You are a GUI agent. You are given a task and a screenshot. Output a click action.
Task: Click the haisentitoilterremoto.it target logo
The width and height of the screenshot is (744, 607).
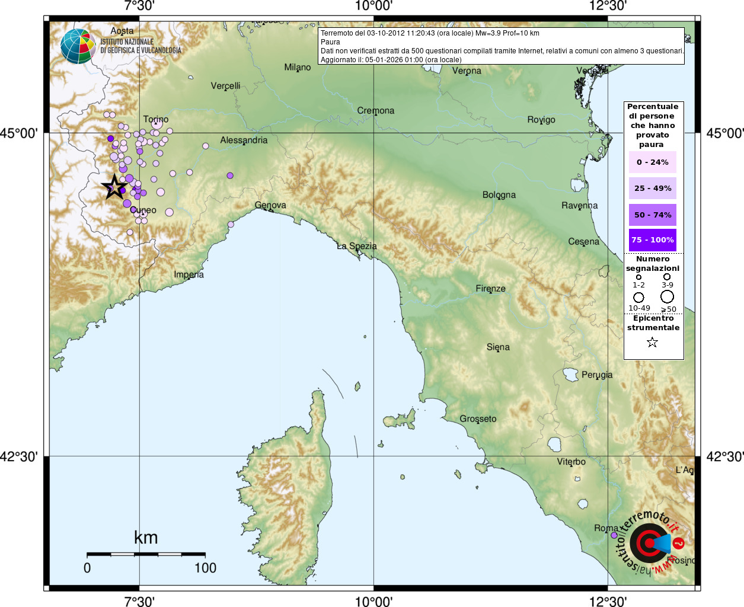tap(650, 543)
